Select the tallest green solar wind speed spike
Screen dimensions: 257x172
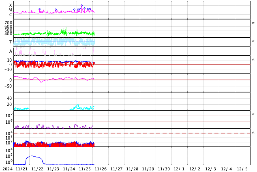pos(66,28)
